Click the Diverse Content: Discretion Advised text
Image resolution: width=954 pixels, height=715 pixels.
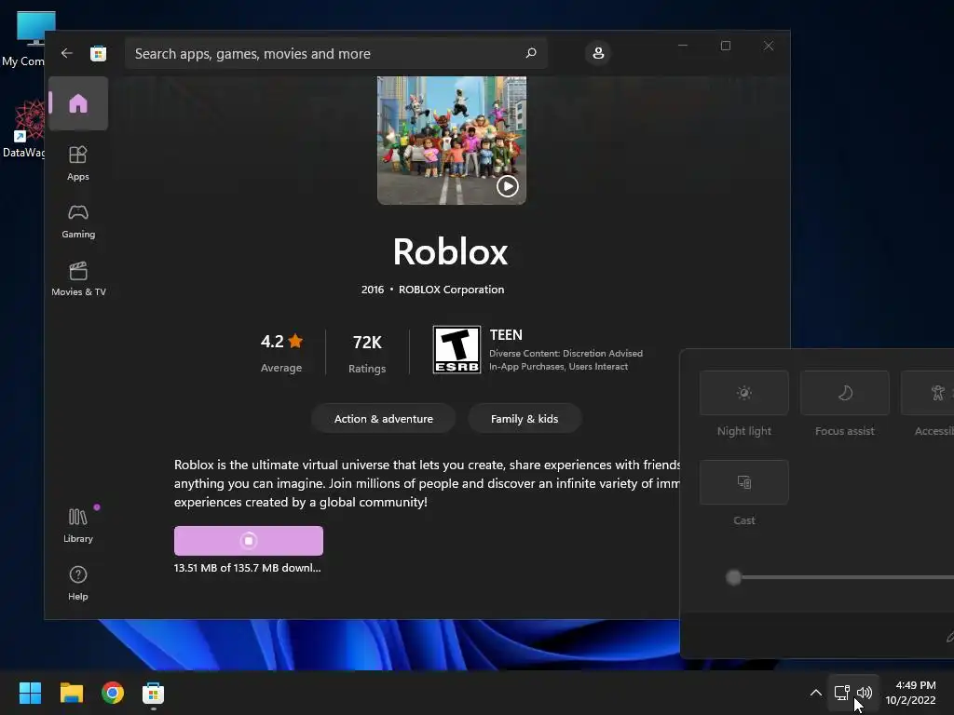pos(566,353)
